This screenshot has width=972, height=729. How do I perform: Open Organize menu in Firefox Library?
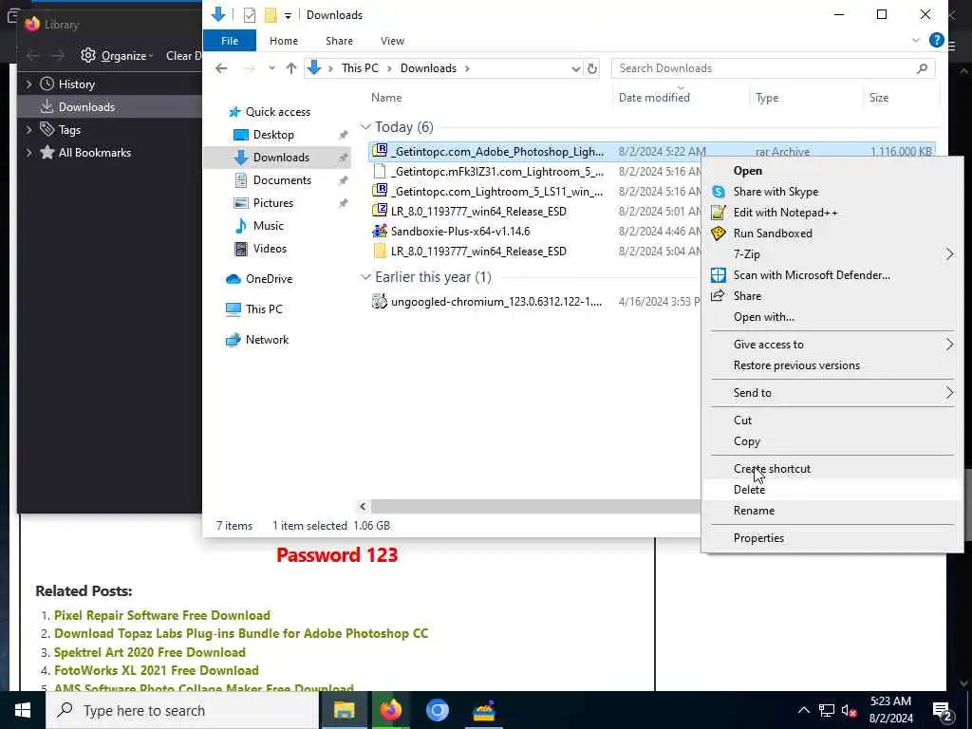click(117, 56)
